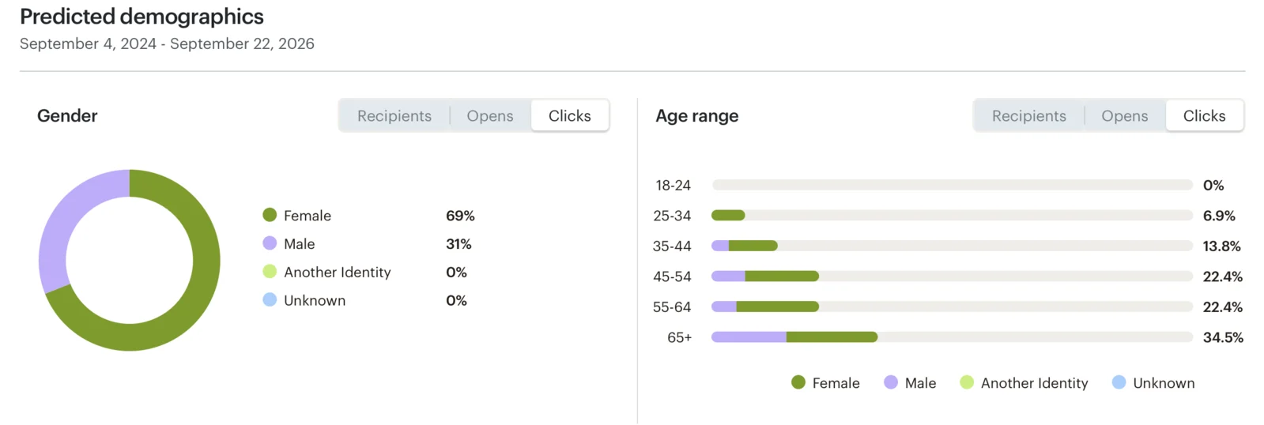Screen dimensions: 1264x425
Task: Click the "13.8%" value for 35-44
Action: (x=1221, y=246)
